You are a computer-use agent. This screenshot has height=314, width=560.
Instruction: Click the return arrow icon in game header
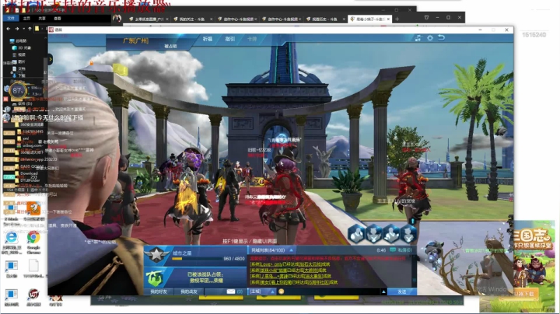(442, 37)
